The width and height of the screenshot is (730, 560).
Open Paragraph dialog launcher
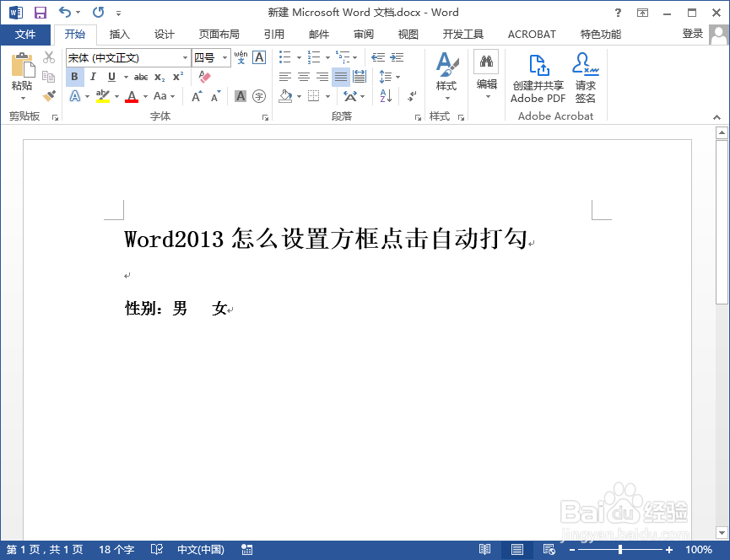418,118
